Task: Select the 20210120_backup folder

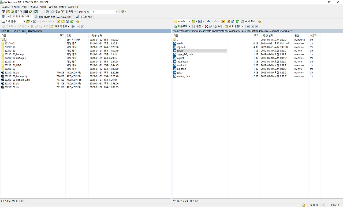Action: pyautogui.click(x=14, y=54)
